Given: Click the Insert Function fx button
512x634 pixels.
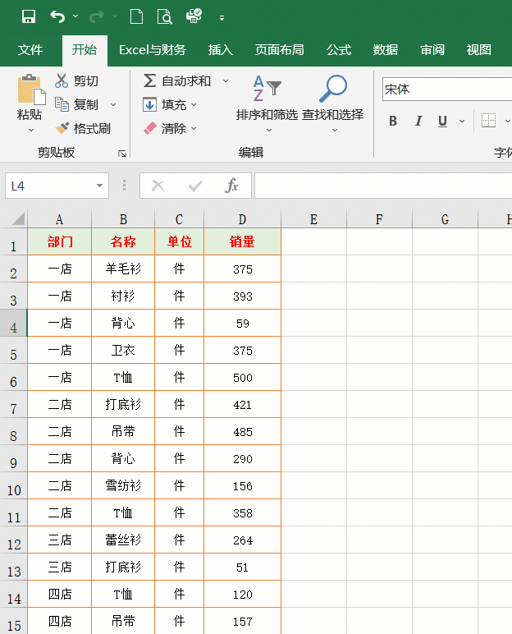Looking at the screenshot, I should (x=232, y=186).
